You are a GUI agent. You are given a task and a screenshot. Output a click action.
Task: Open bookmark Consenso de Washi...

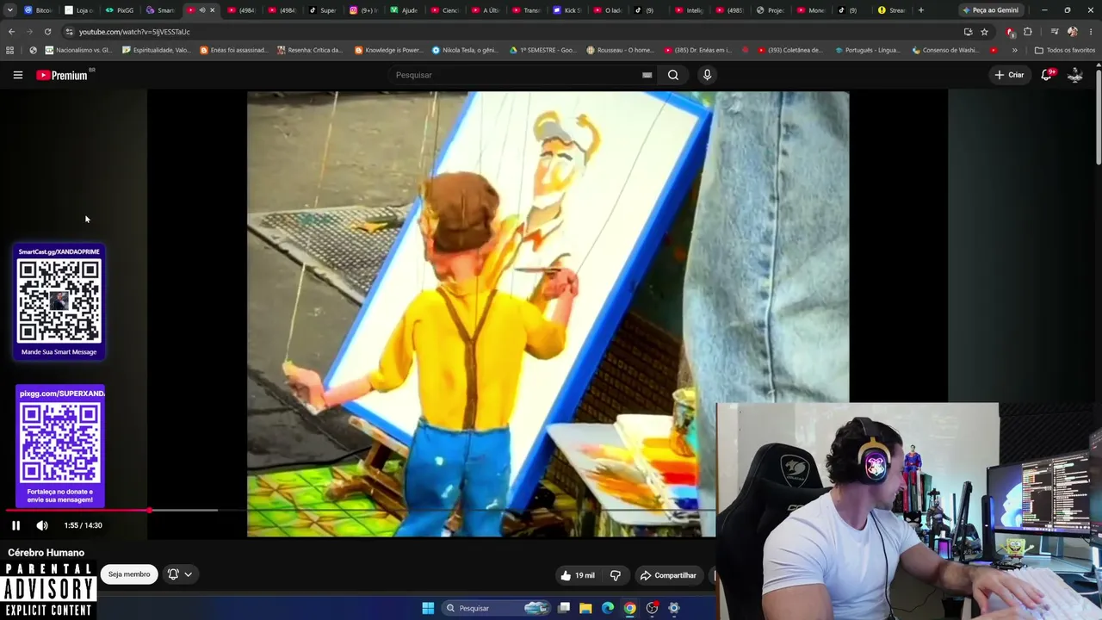point(944,50)
